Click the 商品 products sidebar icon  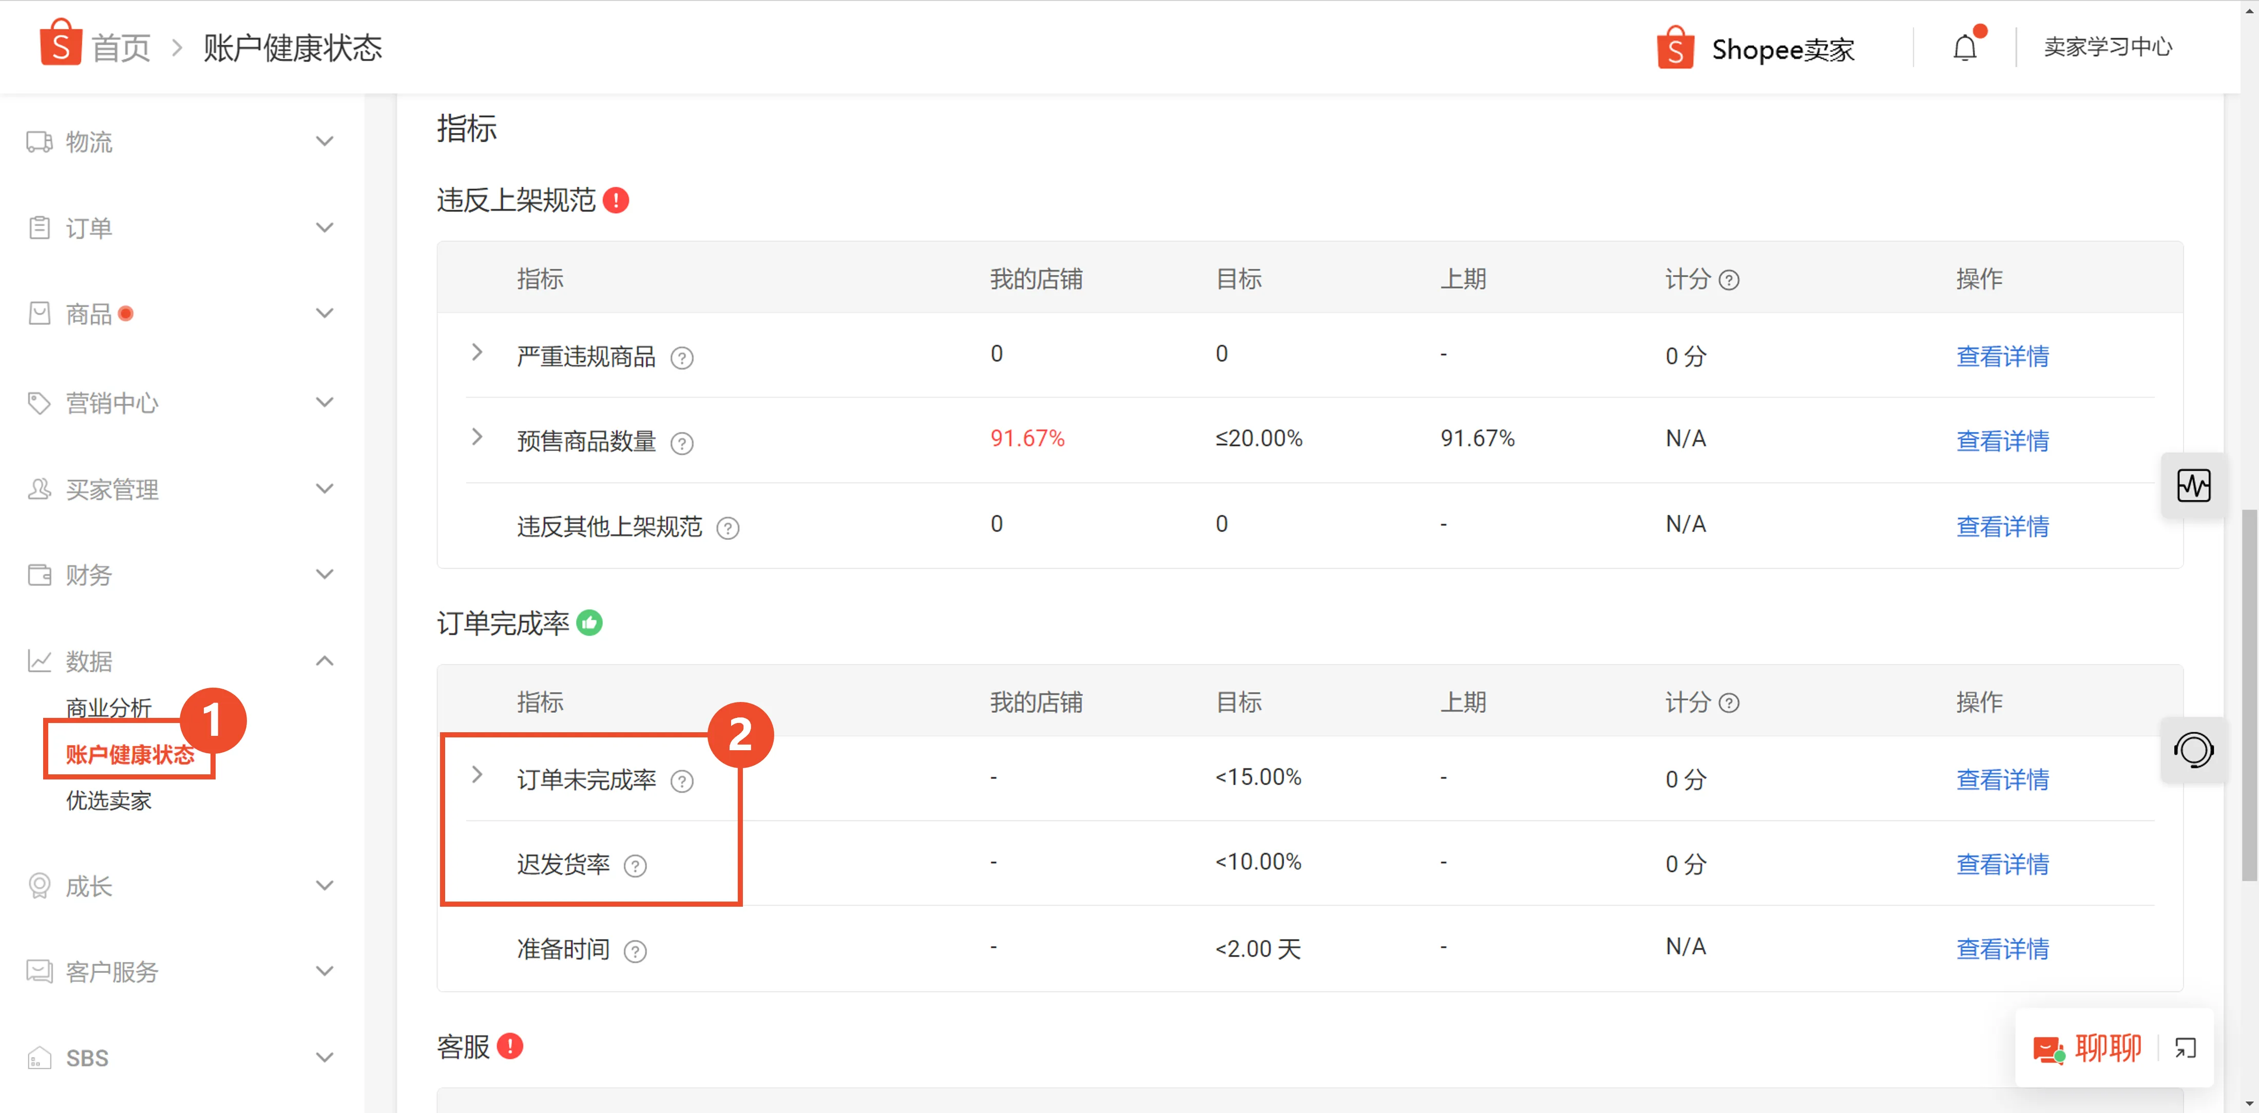point(39,313)
